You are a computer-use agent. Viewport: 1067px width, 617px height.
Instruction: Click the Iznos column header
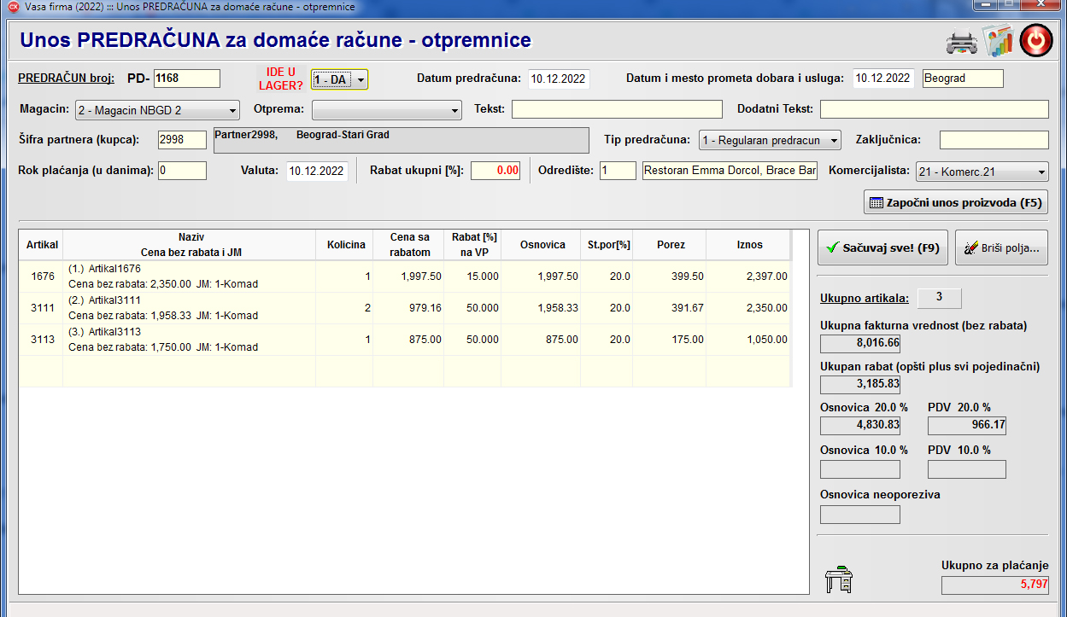coord(749,245)
